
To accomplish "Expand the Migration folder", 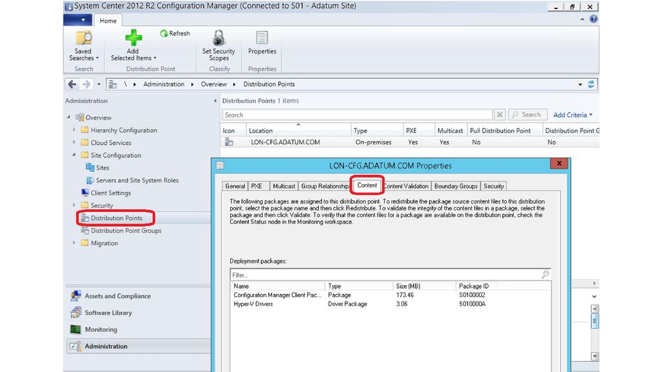I will tap(74, 243).
